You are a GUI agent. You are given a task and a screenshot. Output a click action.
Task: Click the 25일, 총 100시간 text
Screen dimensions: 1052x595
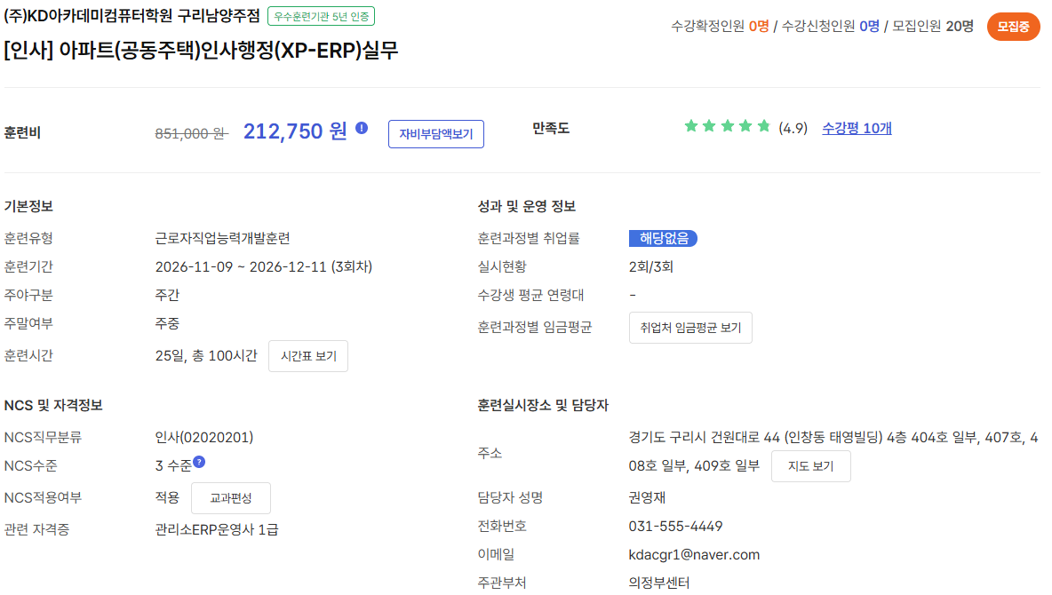206,355
